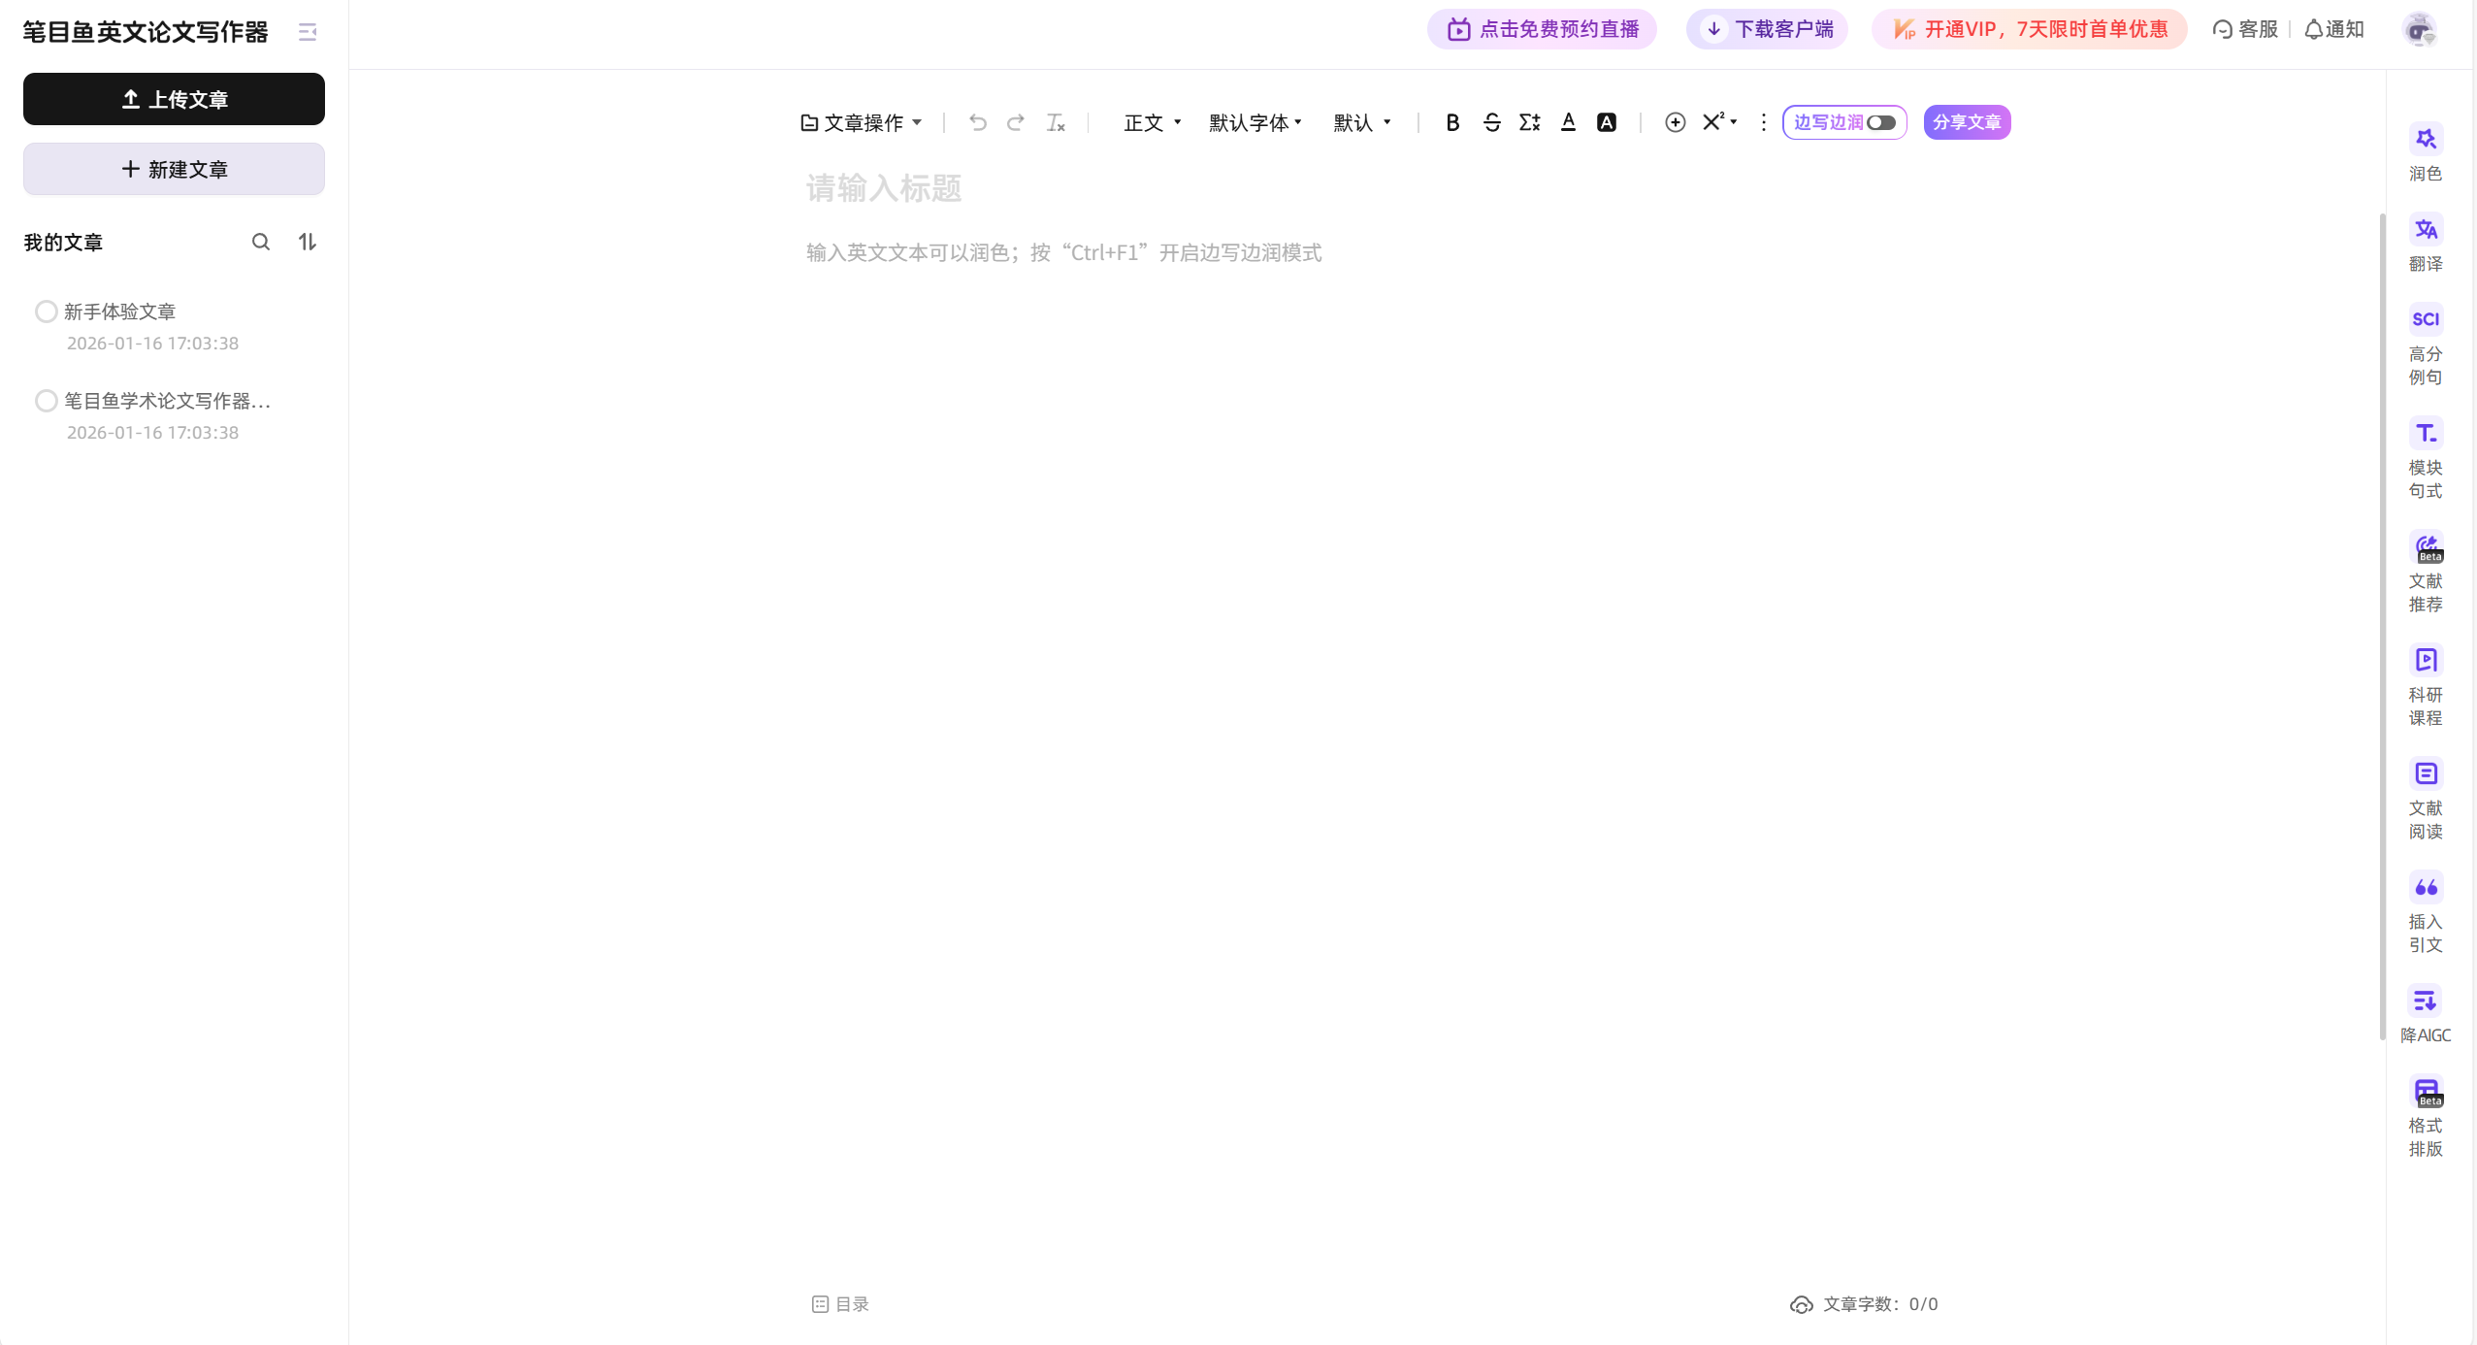
Task: Click the title input field
Action: [x=1067, y=187]
